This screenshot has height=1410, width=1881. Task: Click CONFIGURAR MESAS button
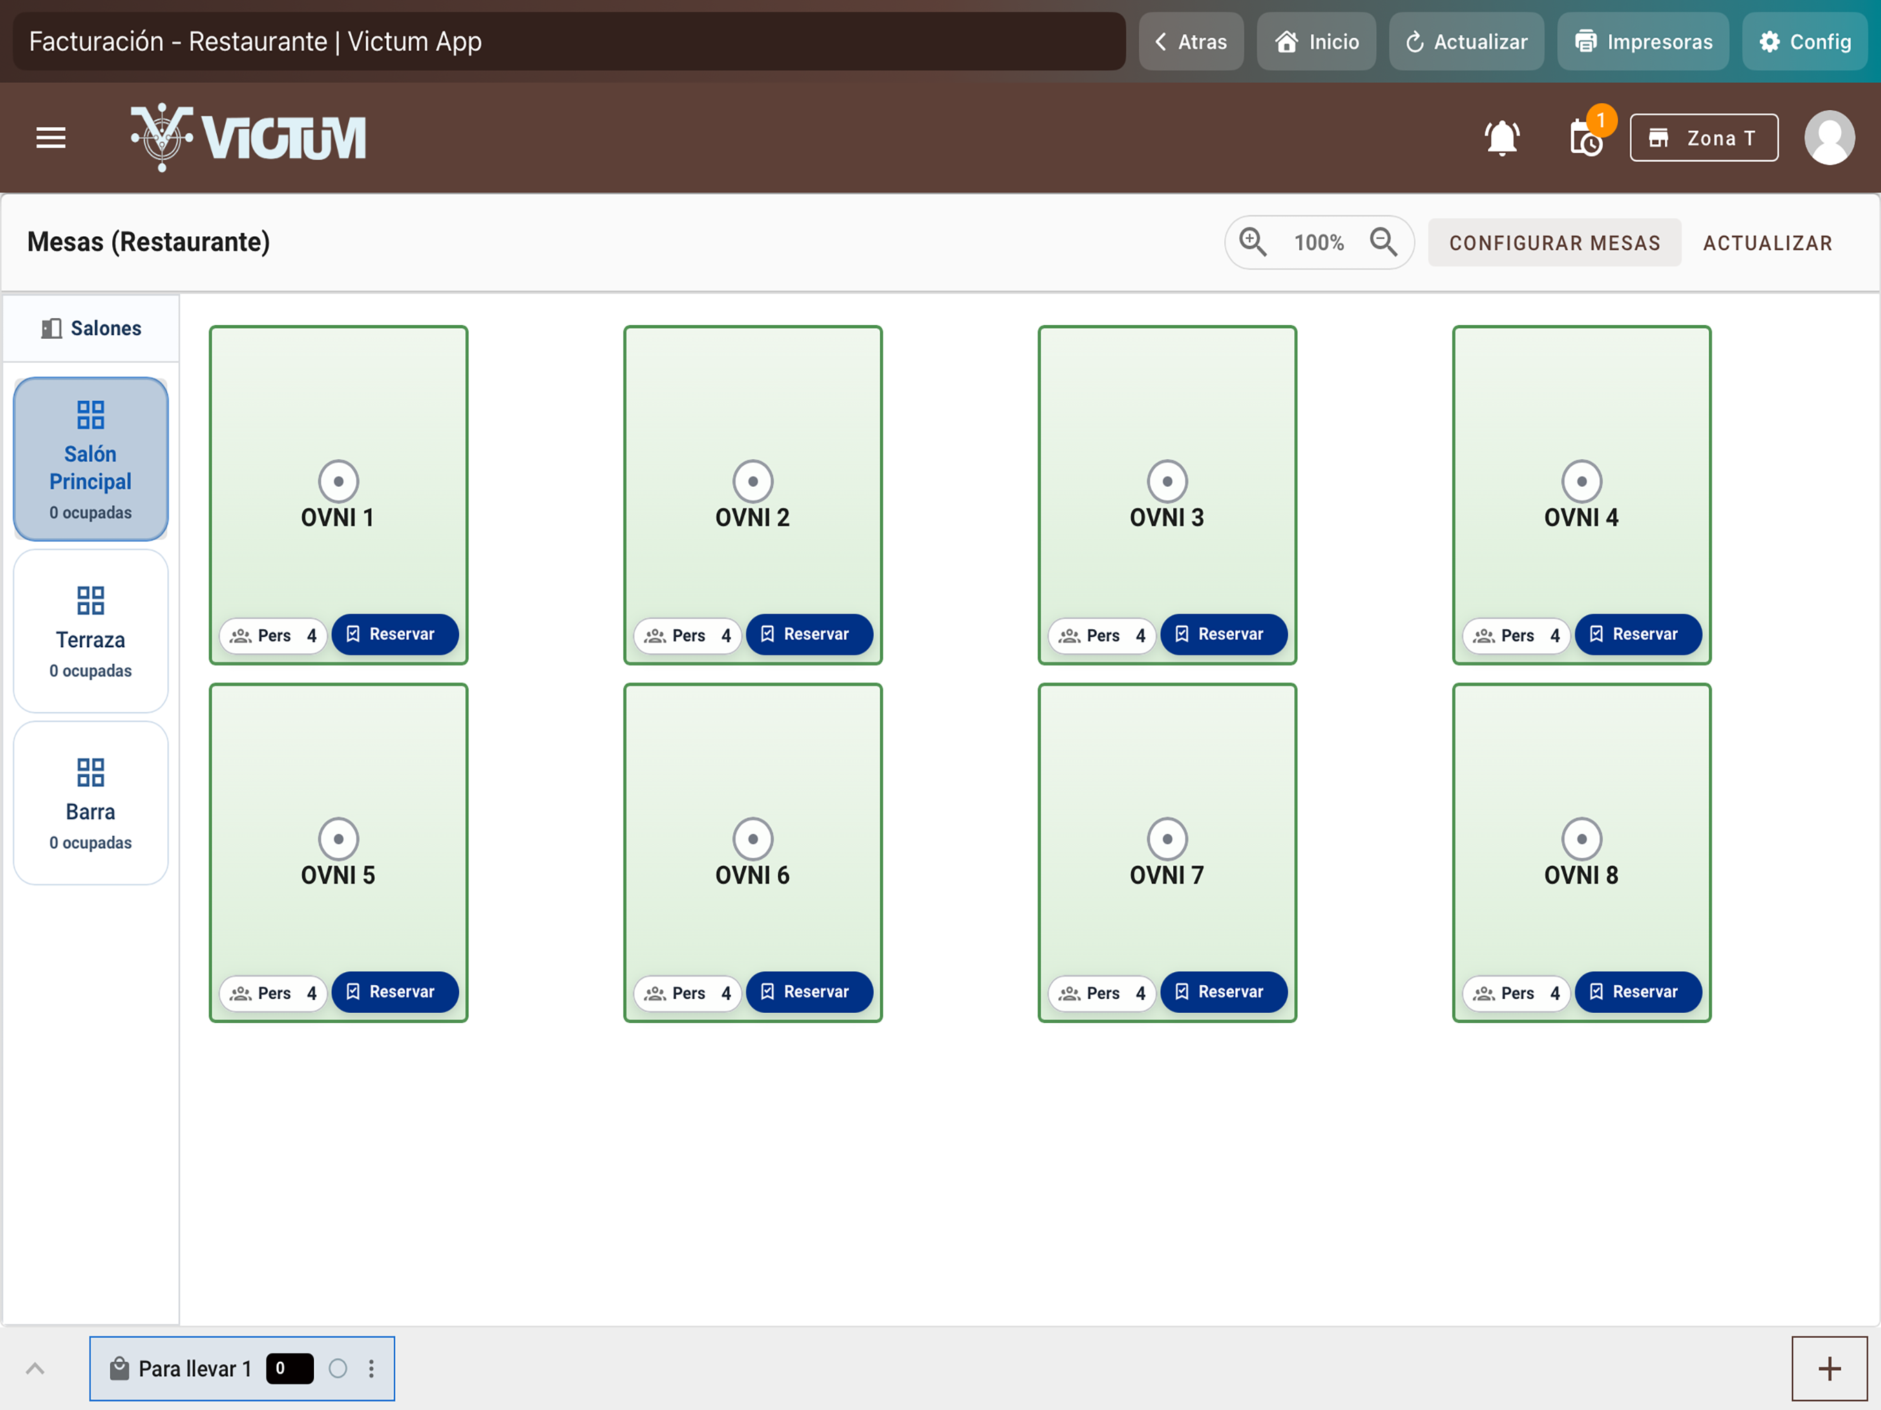click(x=1555, y=243)
